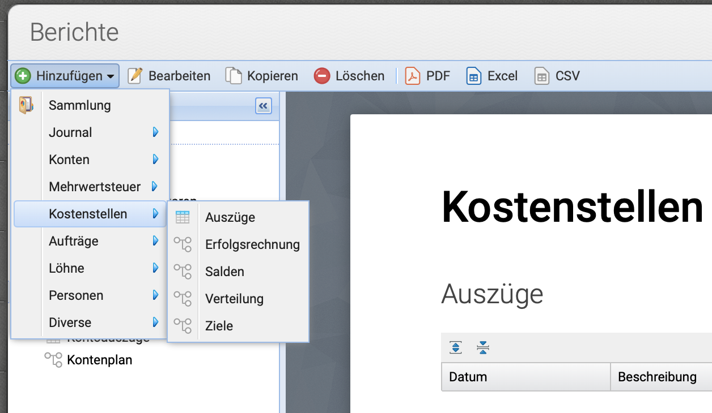The image size is (712, 413).
Task: Click the collapse-all rows icon
Action: [x=483, y=347]
